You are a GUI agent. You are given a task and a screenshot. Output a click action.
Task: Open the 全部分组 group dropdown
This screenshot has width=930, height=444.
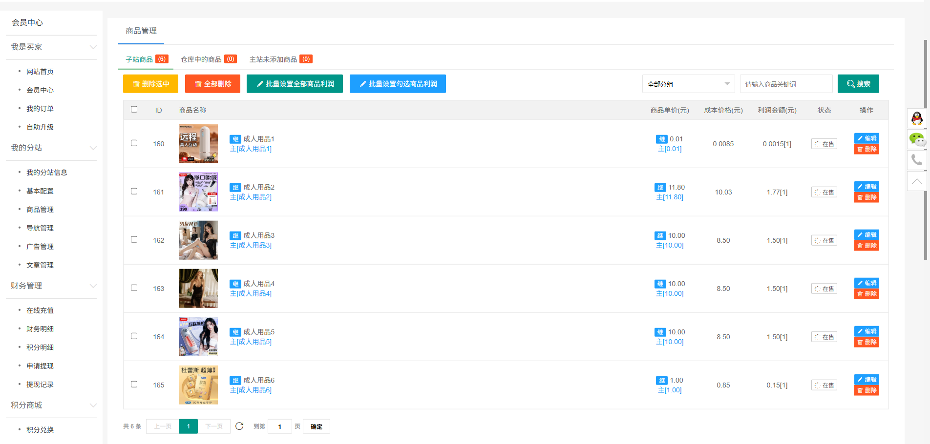(x=689, y=84)
